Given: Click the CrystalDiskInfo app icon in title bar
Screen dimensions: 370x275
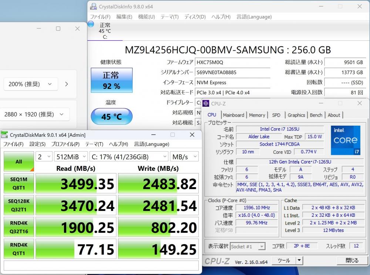Looking at the screenshot, I should [x=94, y=6].
